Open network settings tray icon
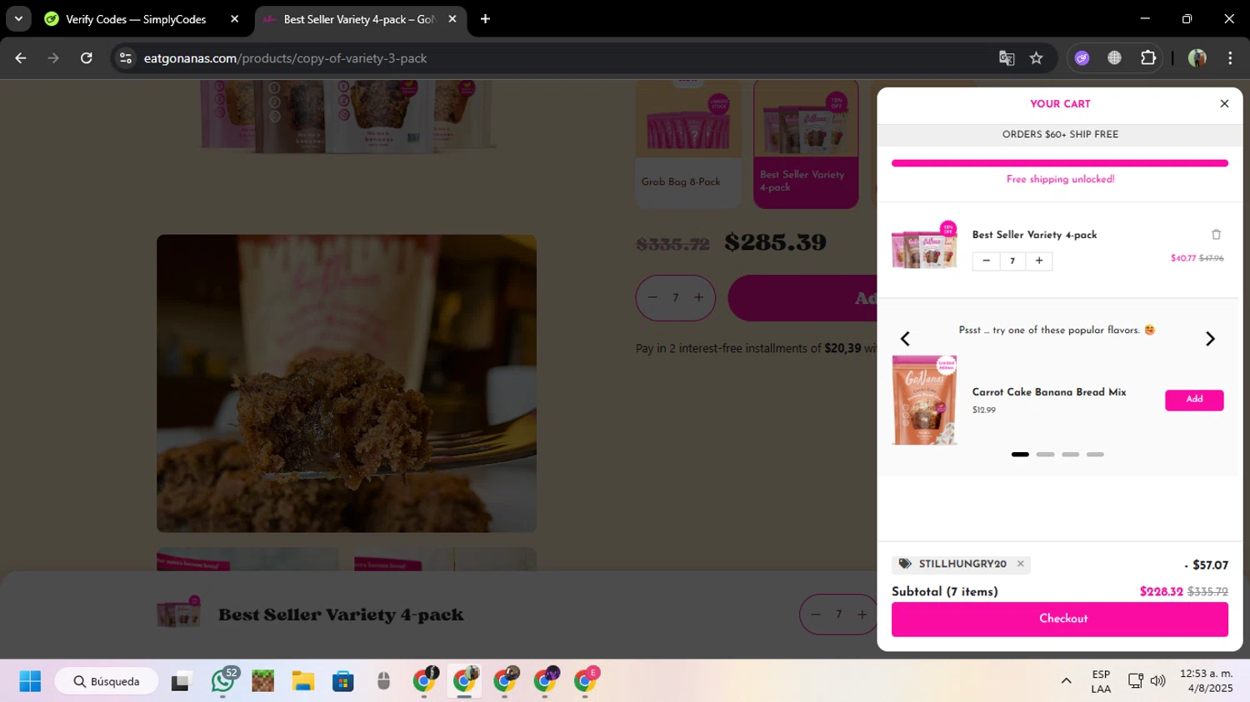The image size is (1250, 702). click(1135, 681)
